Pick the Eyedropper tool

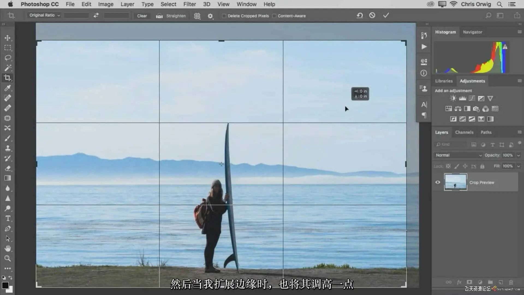click(x=8, y=88)
